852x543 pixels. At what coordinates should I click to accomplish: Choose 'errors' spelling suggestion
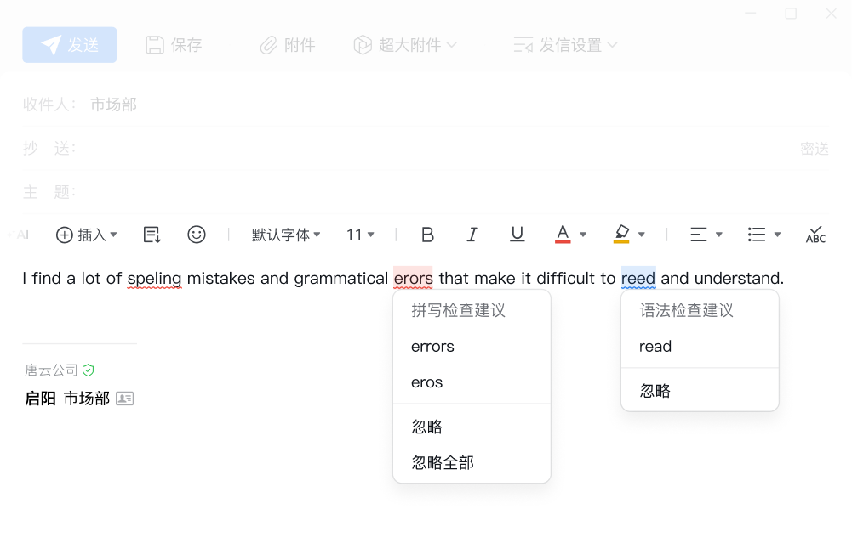433,347
